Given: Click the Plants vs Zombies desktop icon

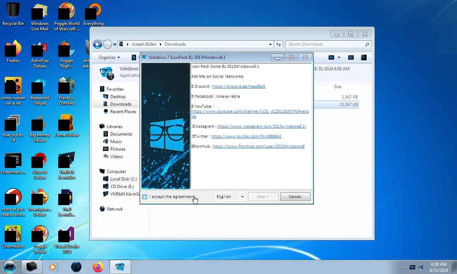Looking at the screenshot, I should (67, 91).
